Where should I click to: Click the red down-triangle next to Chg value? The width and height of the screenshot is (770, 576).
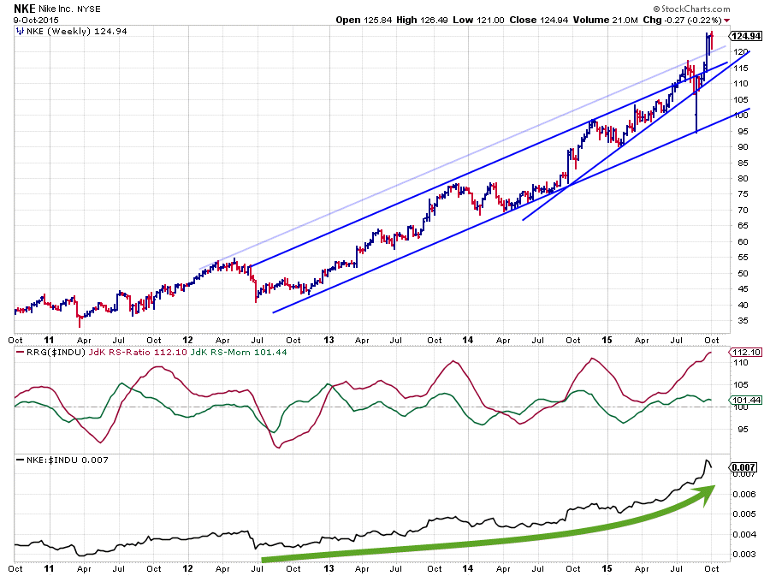[726, 21]
